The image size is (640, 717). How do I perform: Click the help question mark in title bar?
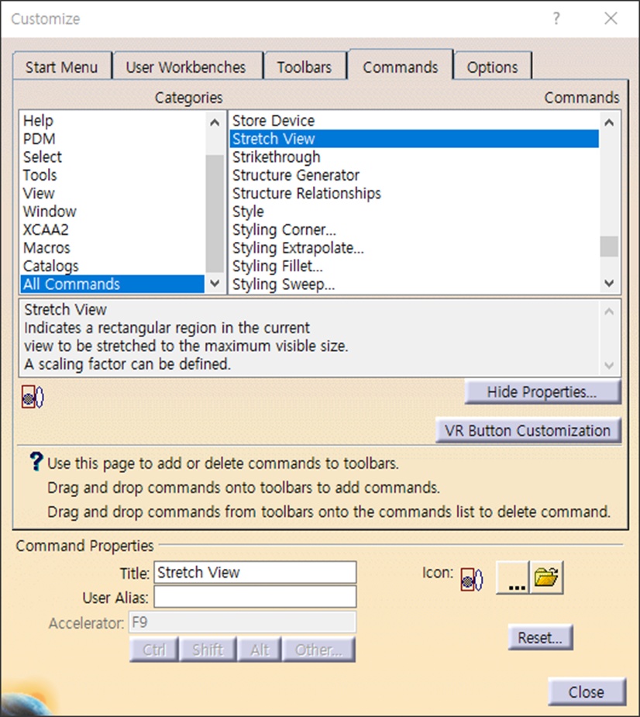pos(556,19)
